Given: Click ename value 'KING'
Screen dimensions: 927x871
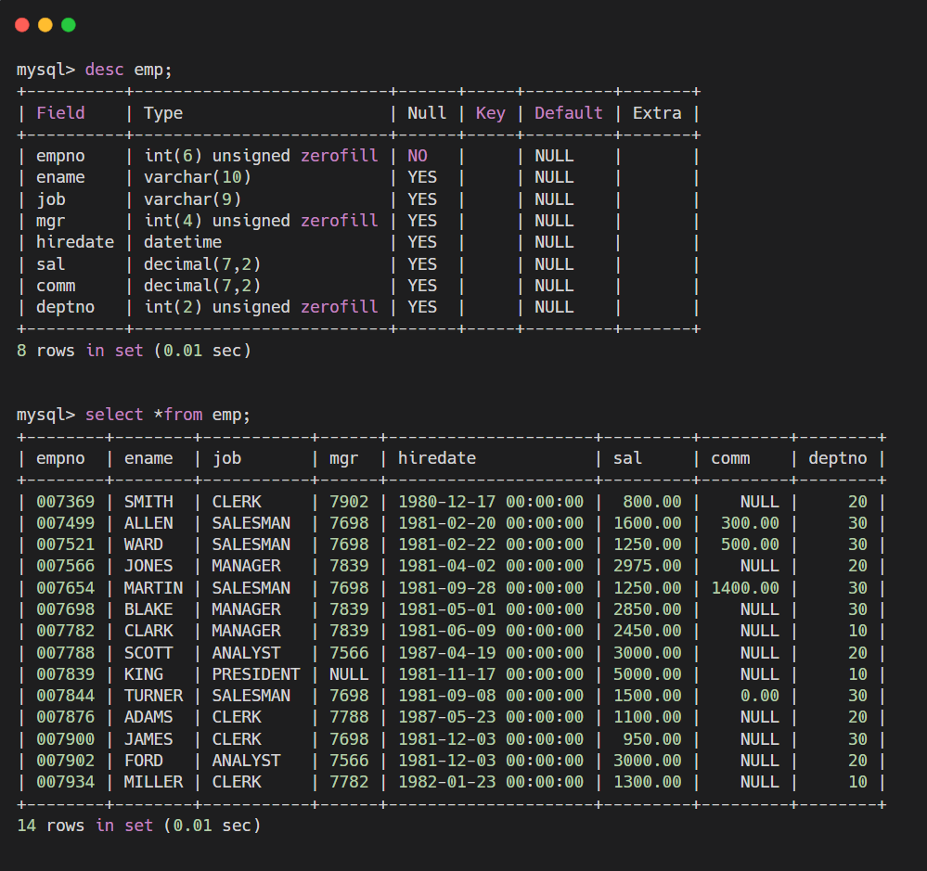Looking at the screenshot, I should pyautogui.click(x=144, y=675).
